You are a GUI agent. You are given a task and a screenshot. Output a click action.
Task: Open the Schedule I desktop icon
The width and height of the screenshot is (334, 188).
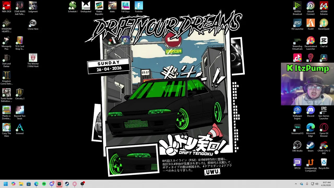click(73, 7)
